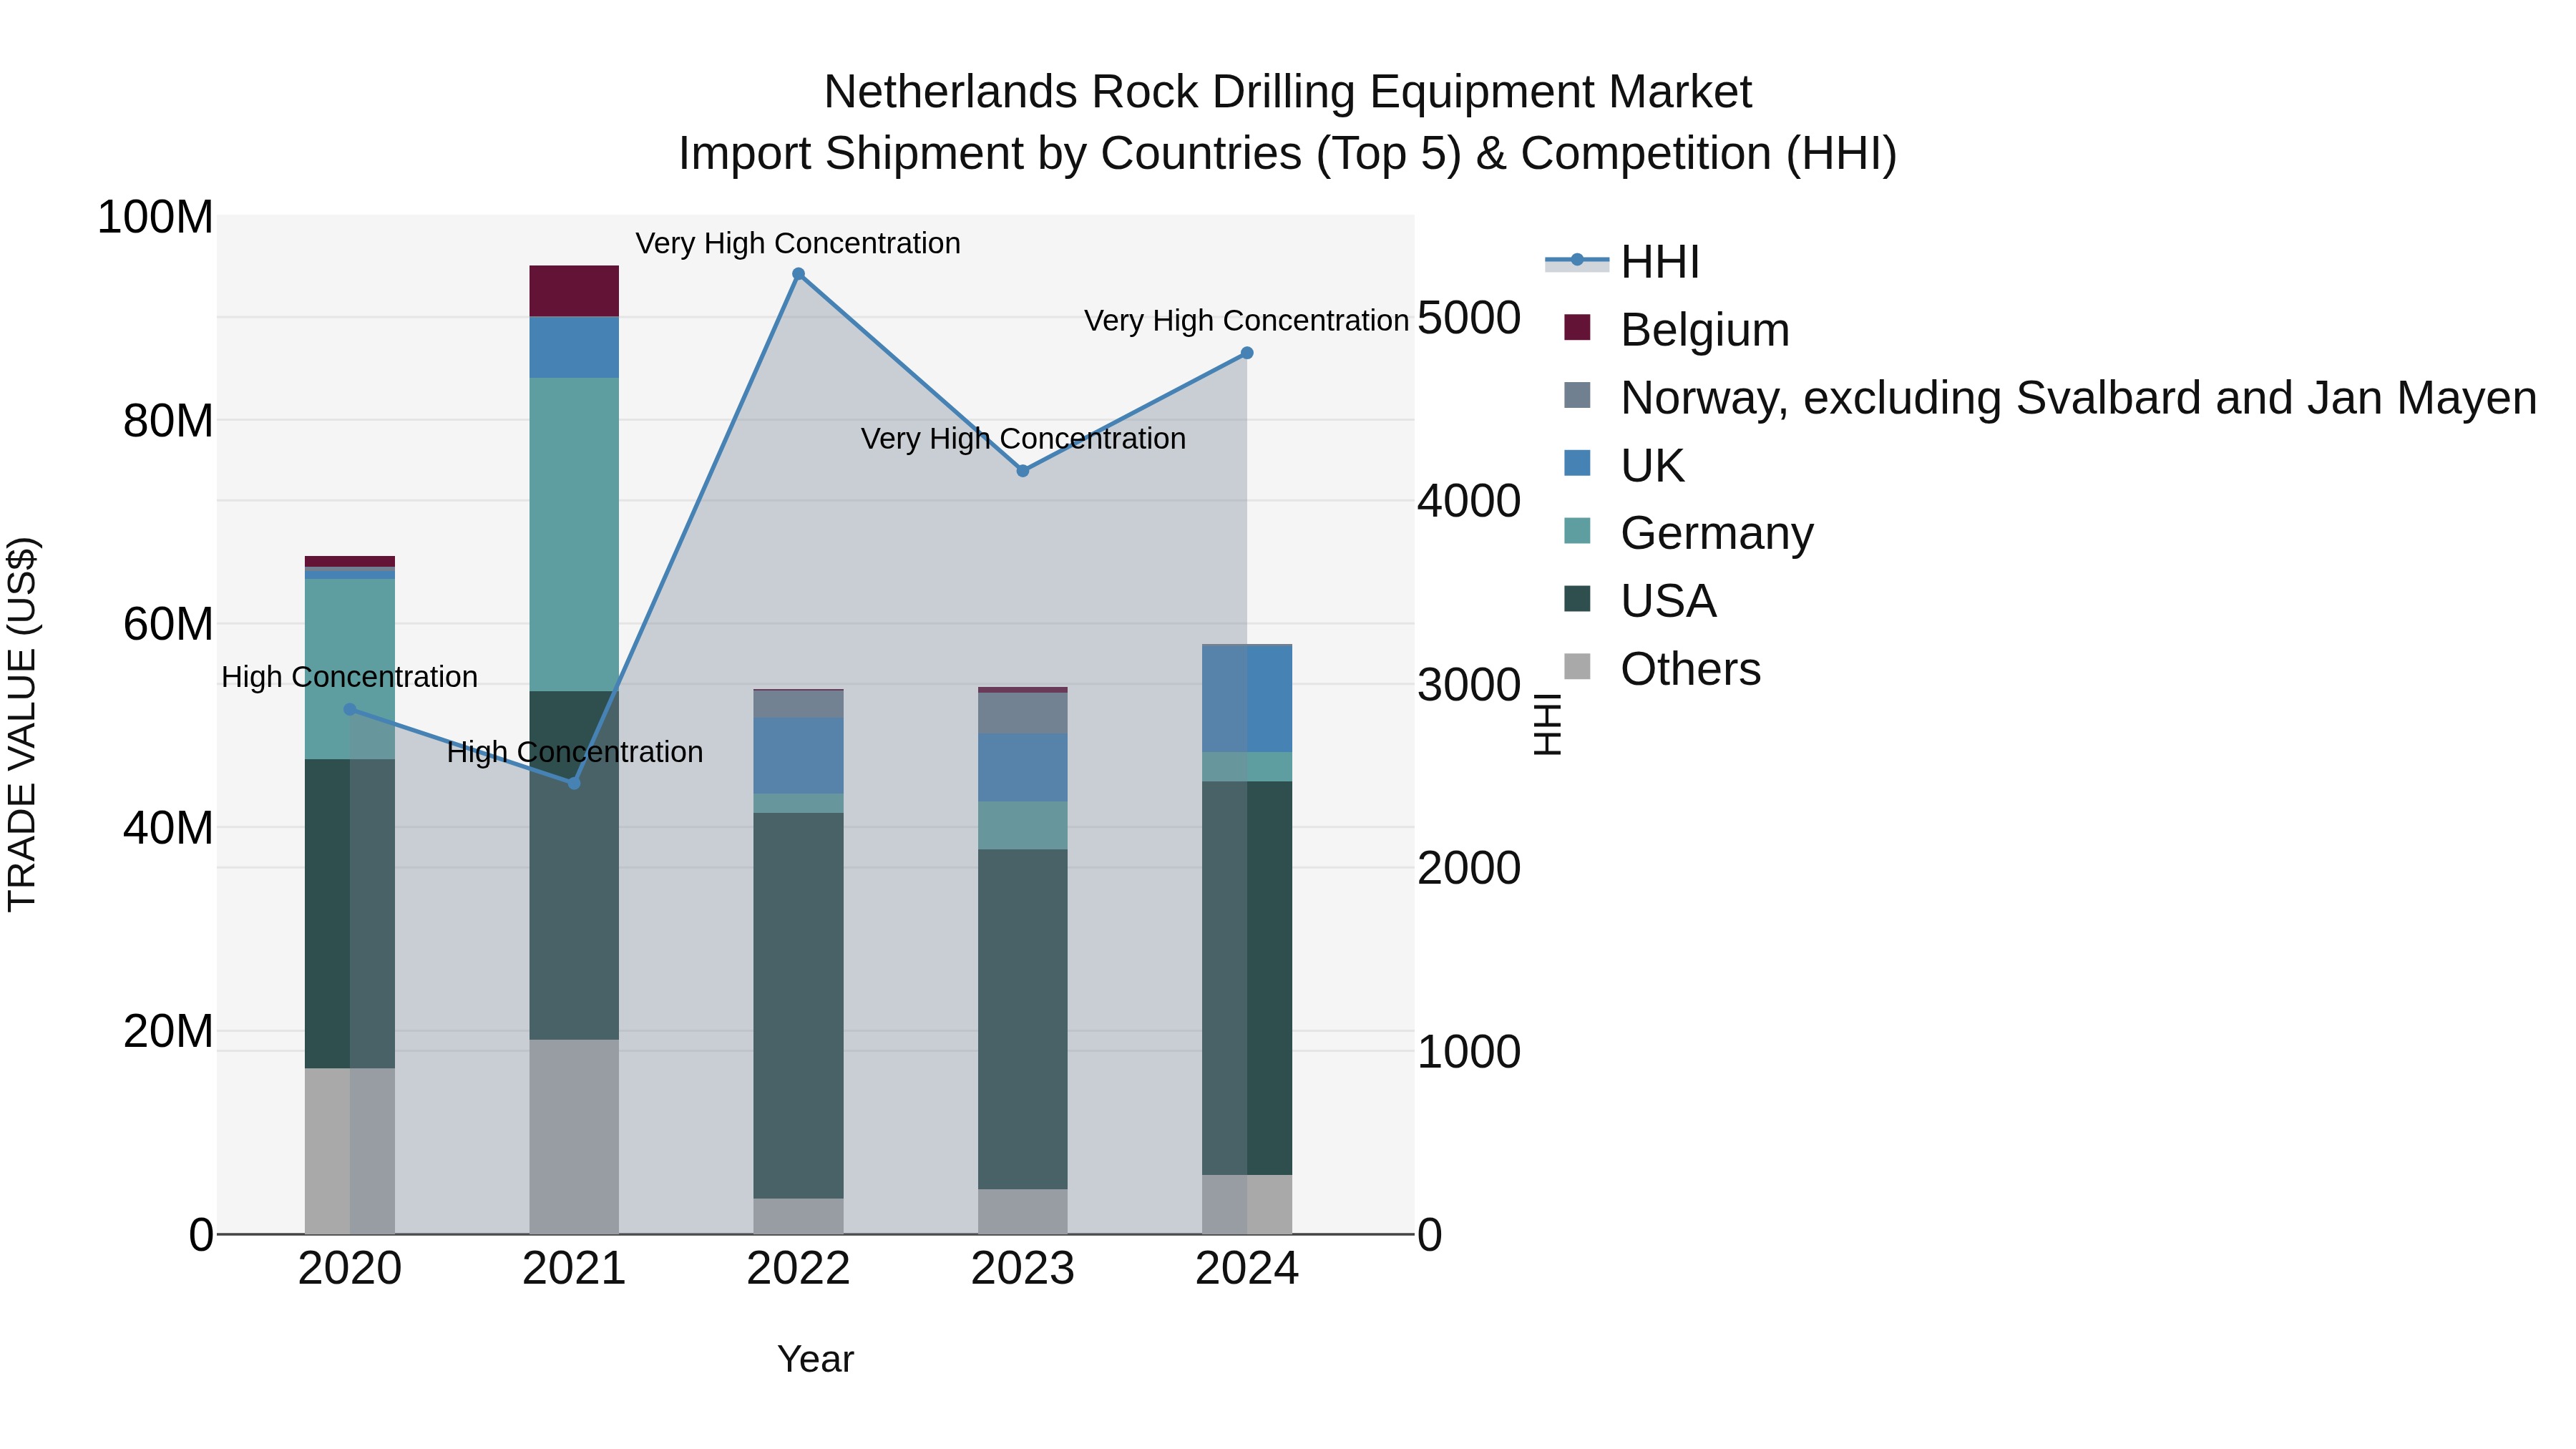2576x1449 pixels.
Task: Click the 2023 Very High Concentration annotation
Action: tap(1023, 439)
